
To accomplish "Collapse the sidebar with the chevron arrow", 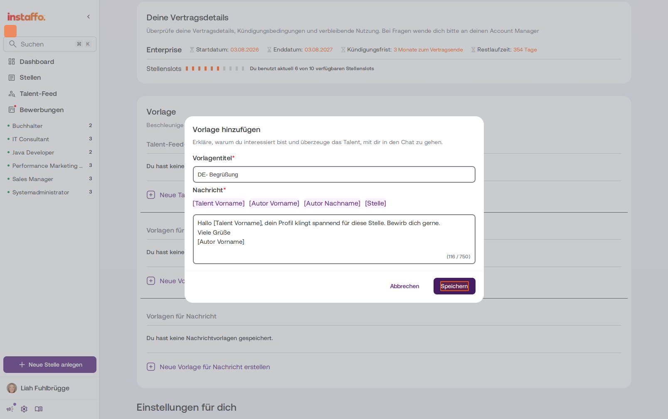I will (89, 17).
